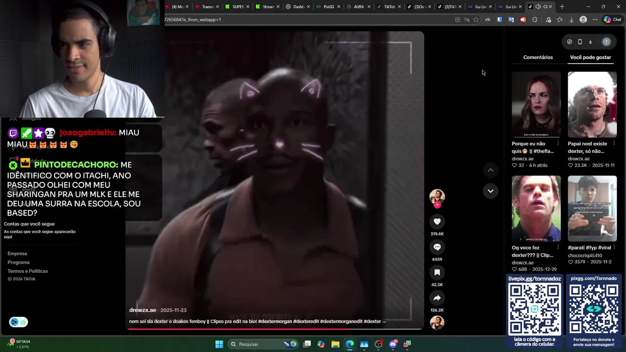Click the taskbar Pesquisar search box
626x352 pixels.
click(264, 344)
